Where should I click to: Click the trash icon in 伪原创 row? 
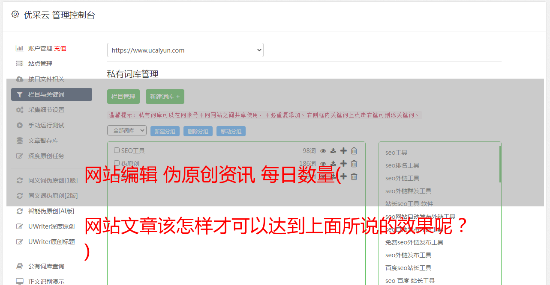point(354,163)
